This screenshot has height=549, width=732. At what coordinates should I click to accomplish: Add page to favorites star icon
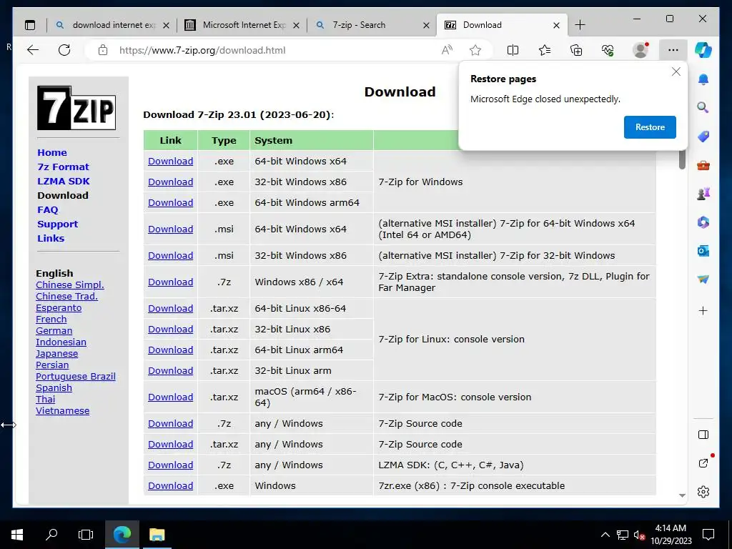(x=475, y=50)
